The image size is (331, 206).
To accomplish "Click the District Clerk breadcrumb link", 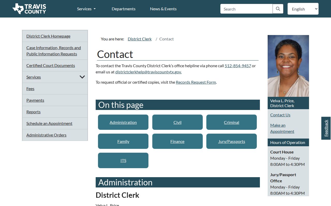I will pos(140,39).
